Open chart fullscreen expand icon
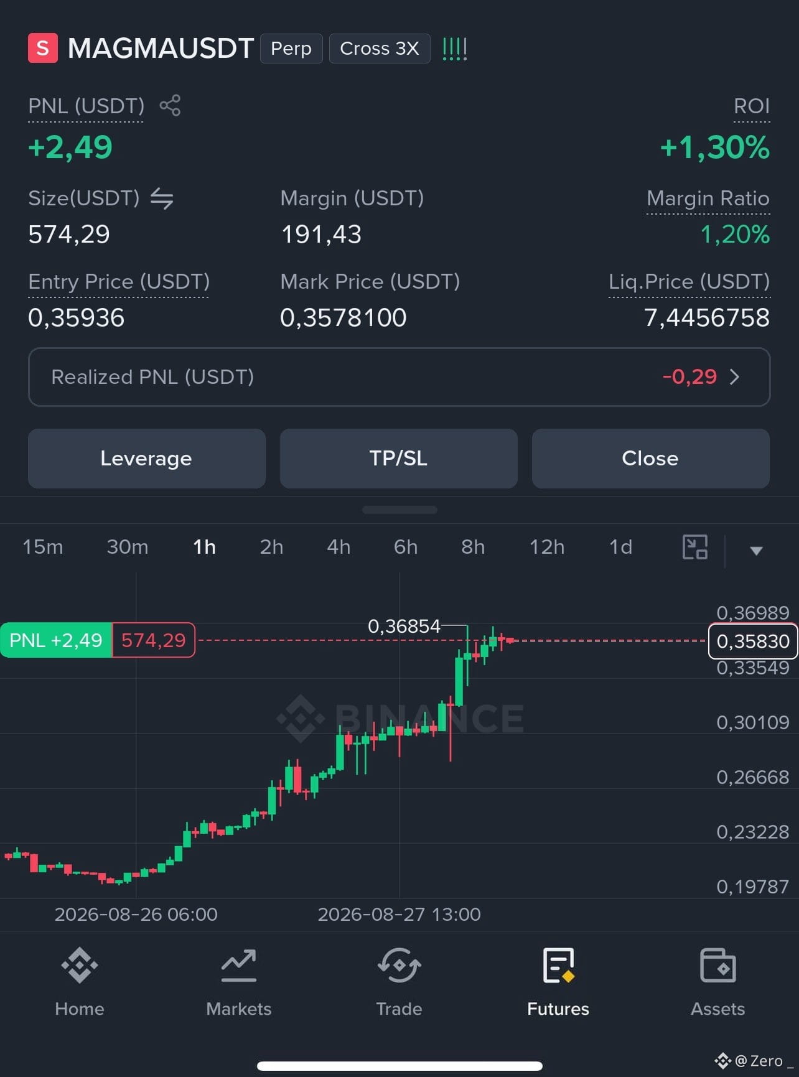The width and height of the screenshot is (799, 1077). click(x=695, y=547)
